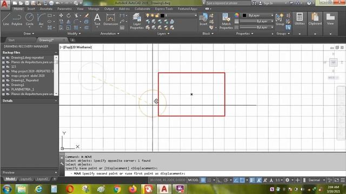Expand the Annotation panel dropdown
This screenshot has height=194, width=346.
[x=110, y=33]
